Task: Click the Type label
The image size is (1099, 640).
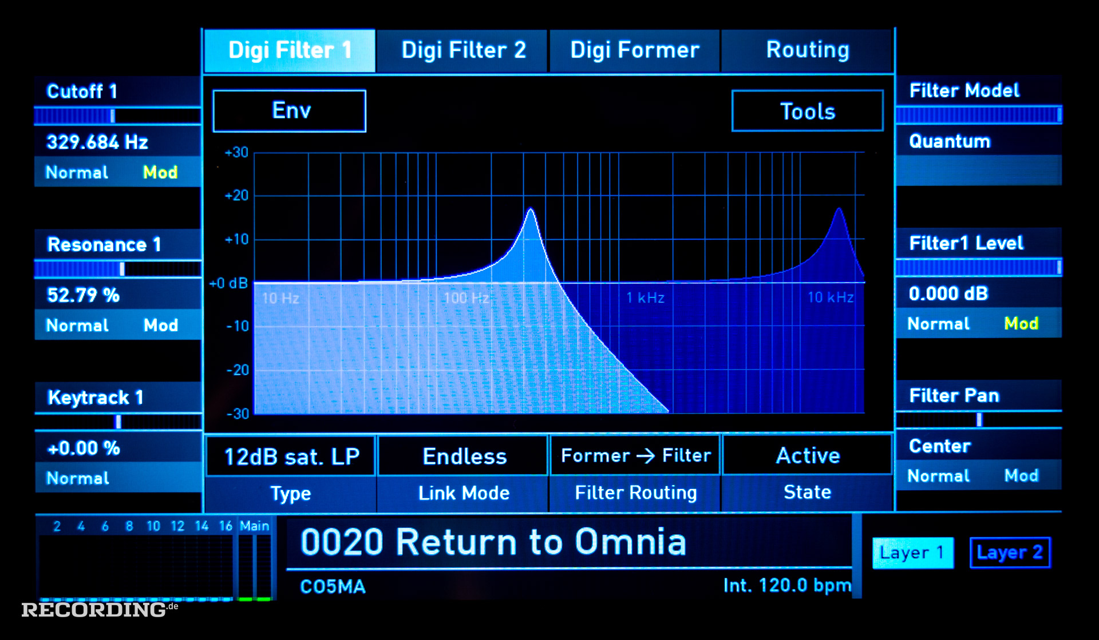Action: click(x=291, y=494)
